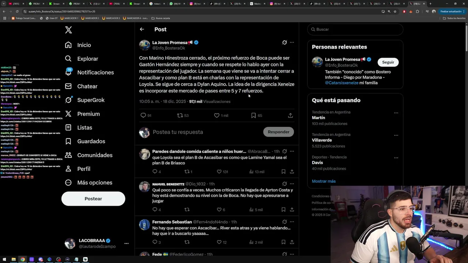The width and height of the screenshot is (468, 263).
Task: Click the browser address bar URL
Action: 62,11
